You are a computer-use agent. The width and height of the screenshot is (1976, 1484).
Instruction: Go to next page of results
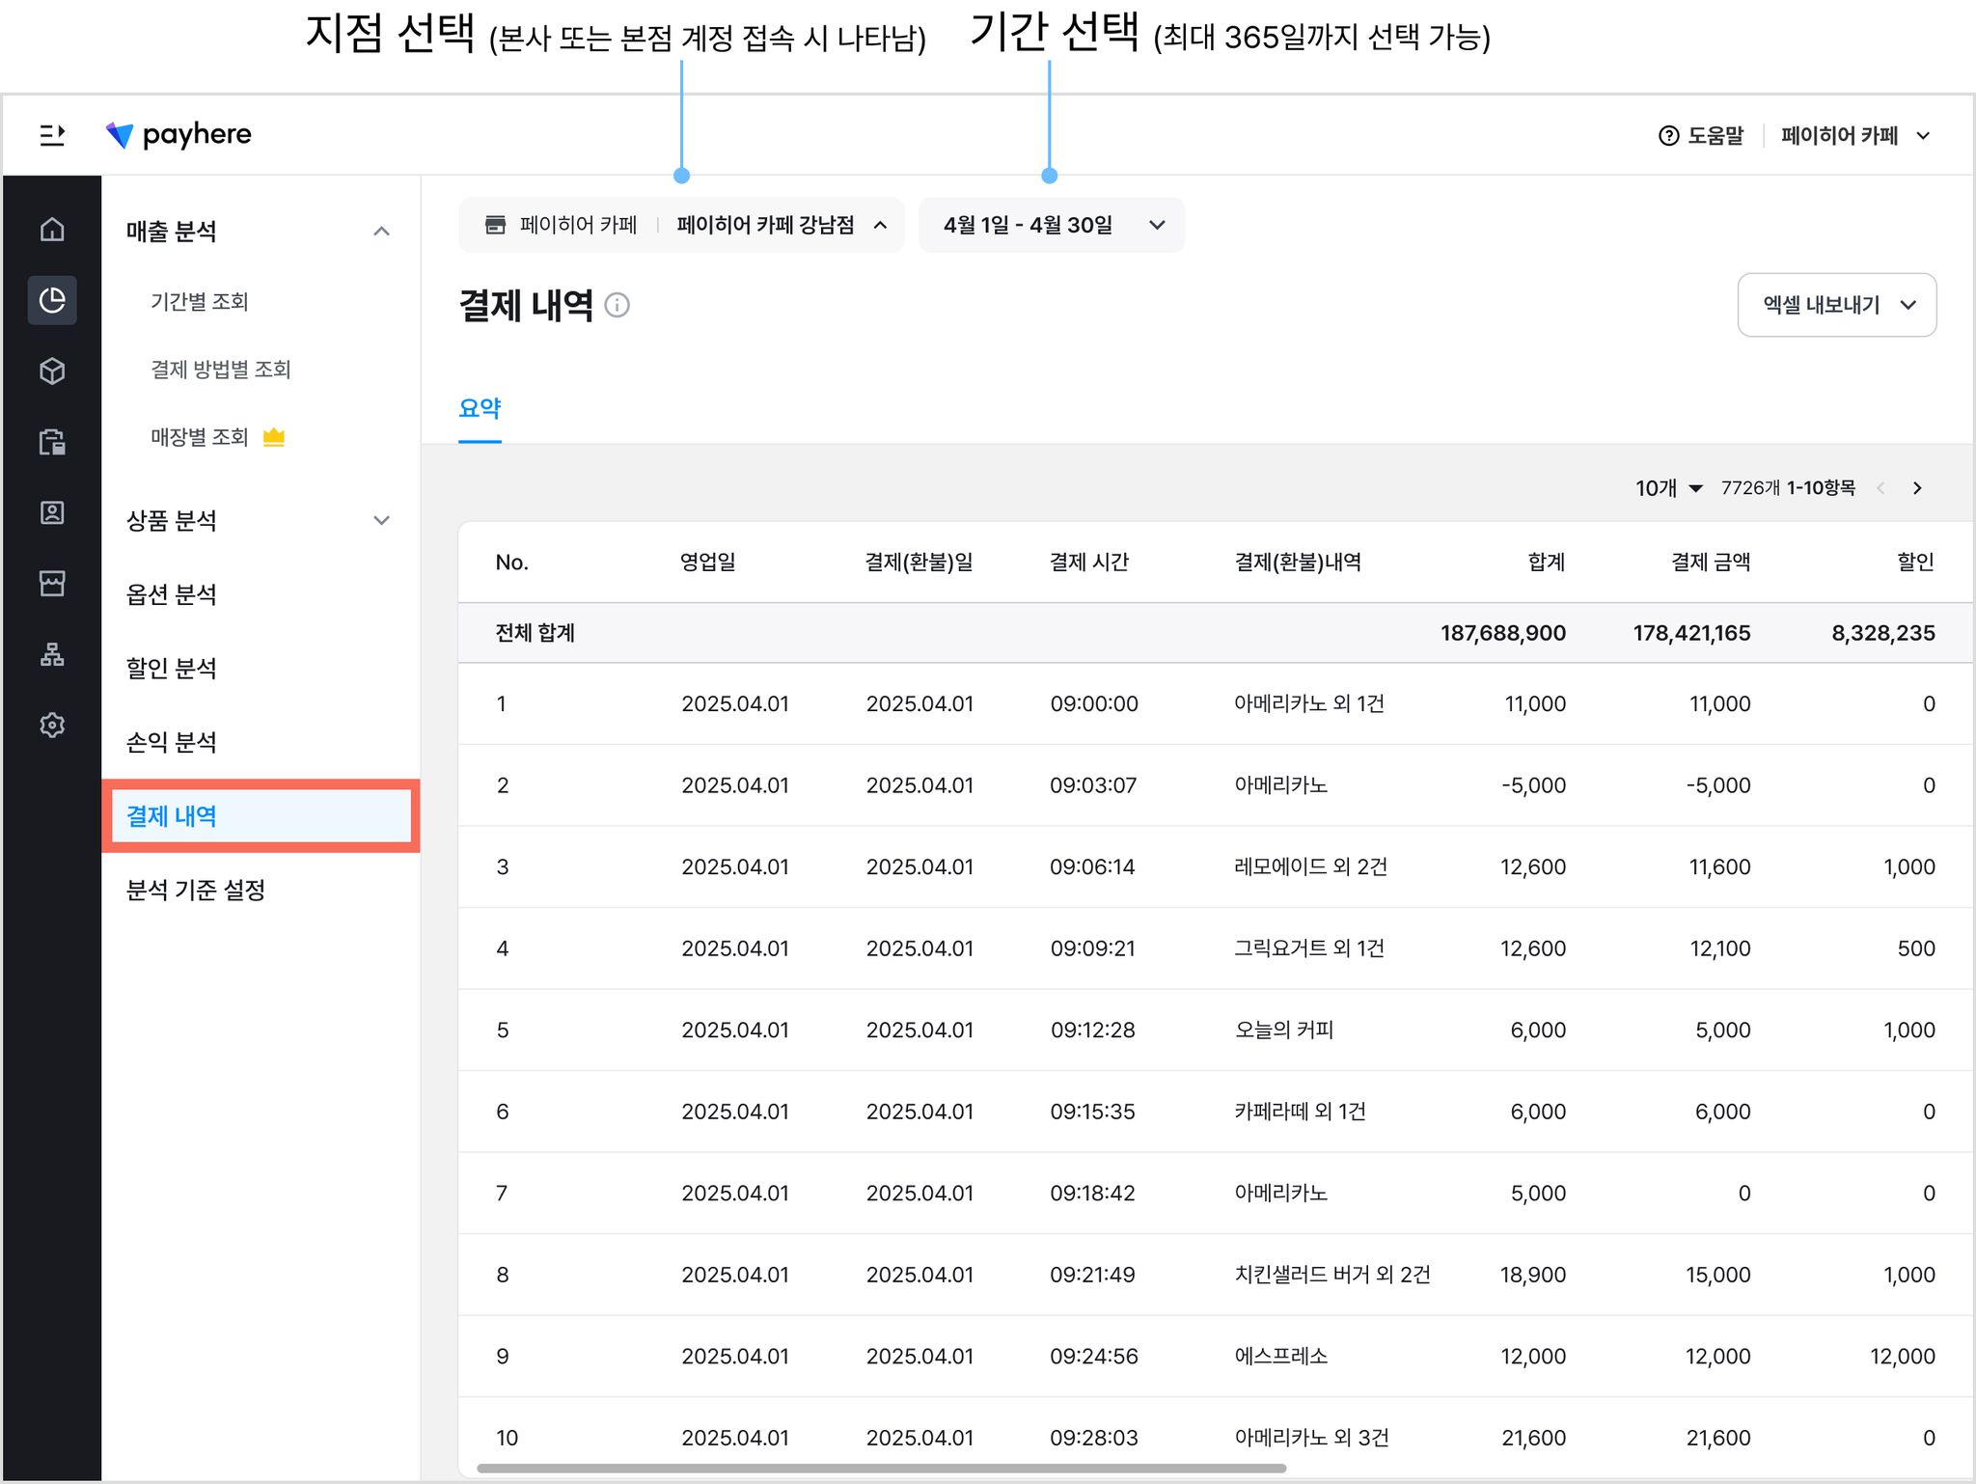(1917, 488)
